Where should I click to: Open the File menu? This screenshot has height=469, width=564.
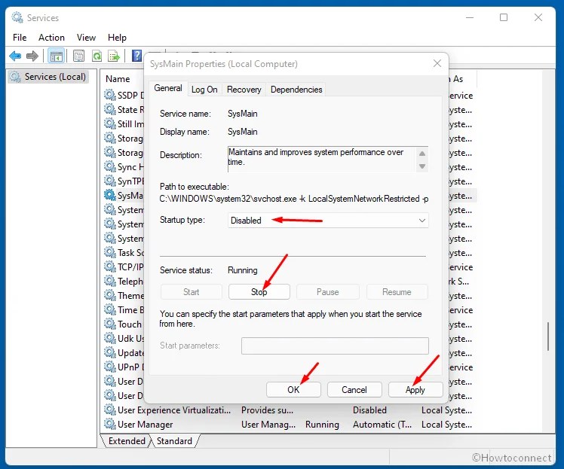coord(20,38)
